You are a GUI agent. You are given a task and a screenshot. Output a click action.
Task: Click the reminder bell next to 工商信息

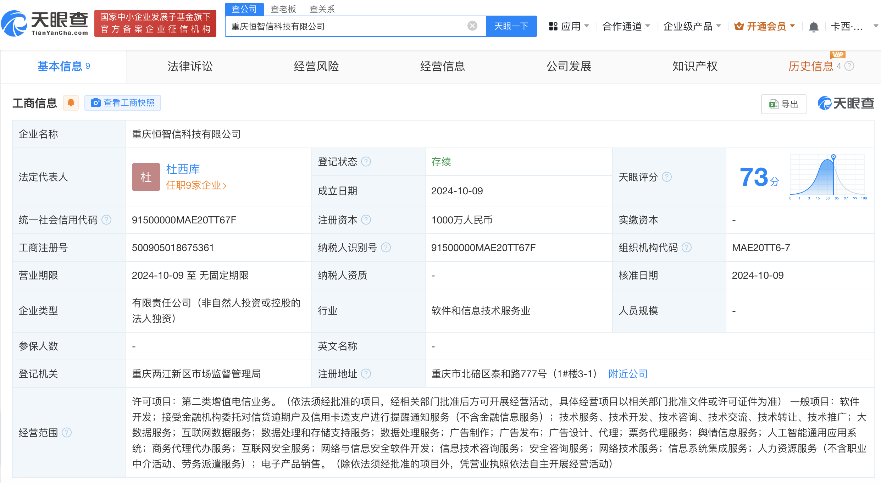tap(71, 102)
